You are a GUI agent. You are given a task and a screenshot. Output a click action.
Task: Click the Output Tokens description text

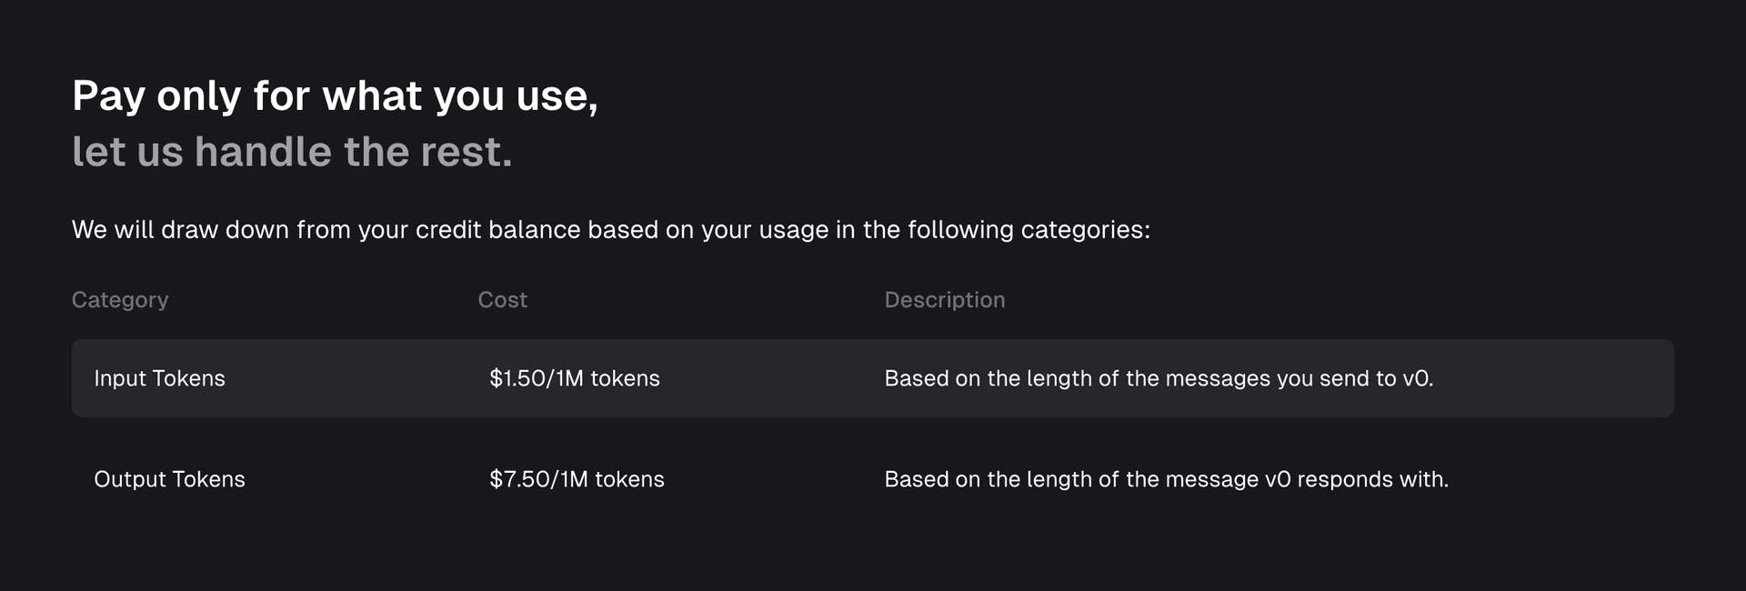pos(1166,479)
